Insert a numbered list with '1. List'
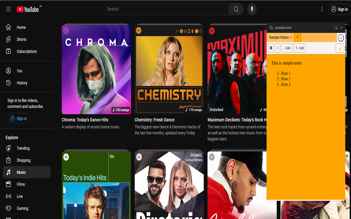The width and height of the screenshot is (351, 219). [x=299, y=48]
